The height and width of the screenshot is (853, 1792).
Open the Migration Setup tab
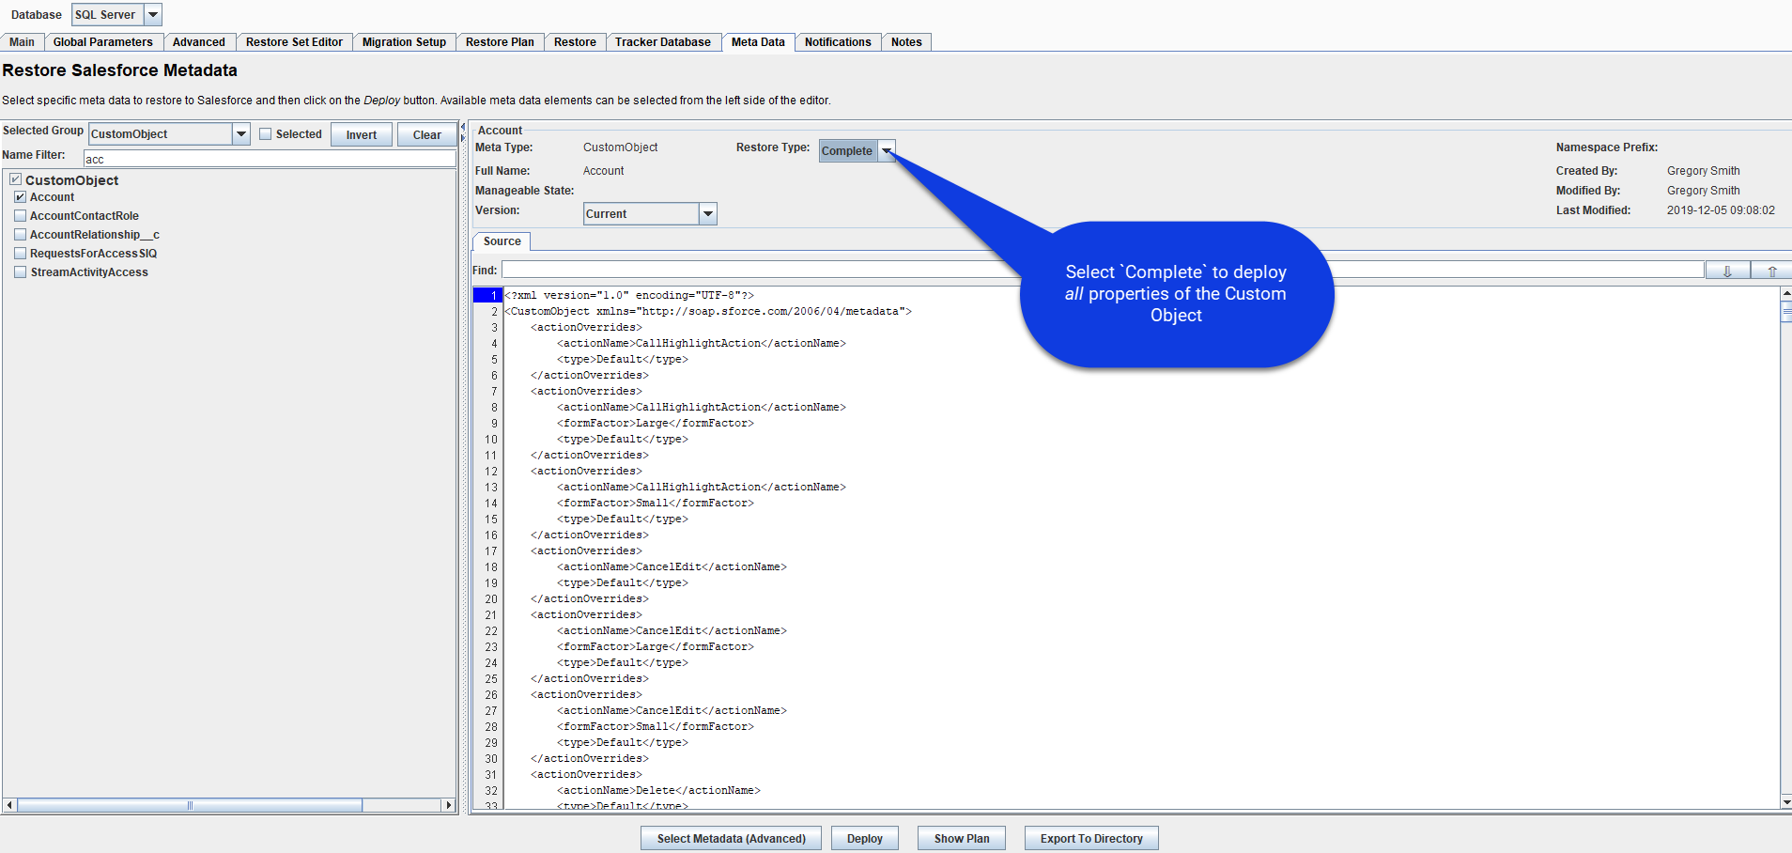tap(405, 42)
